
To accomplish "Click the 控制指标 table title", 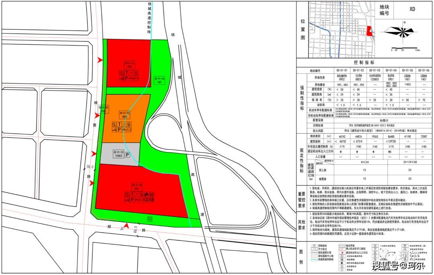I will click(364, 63).
